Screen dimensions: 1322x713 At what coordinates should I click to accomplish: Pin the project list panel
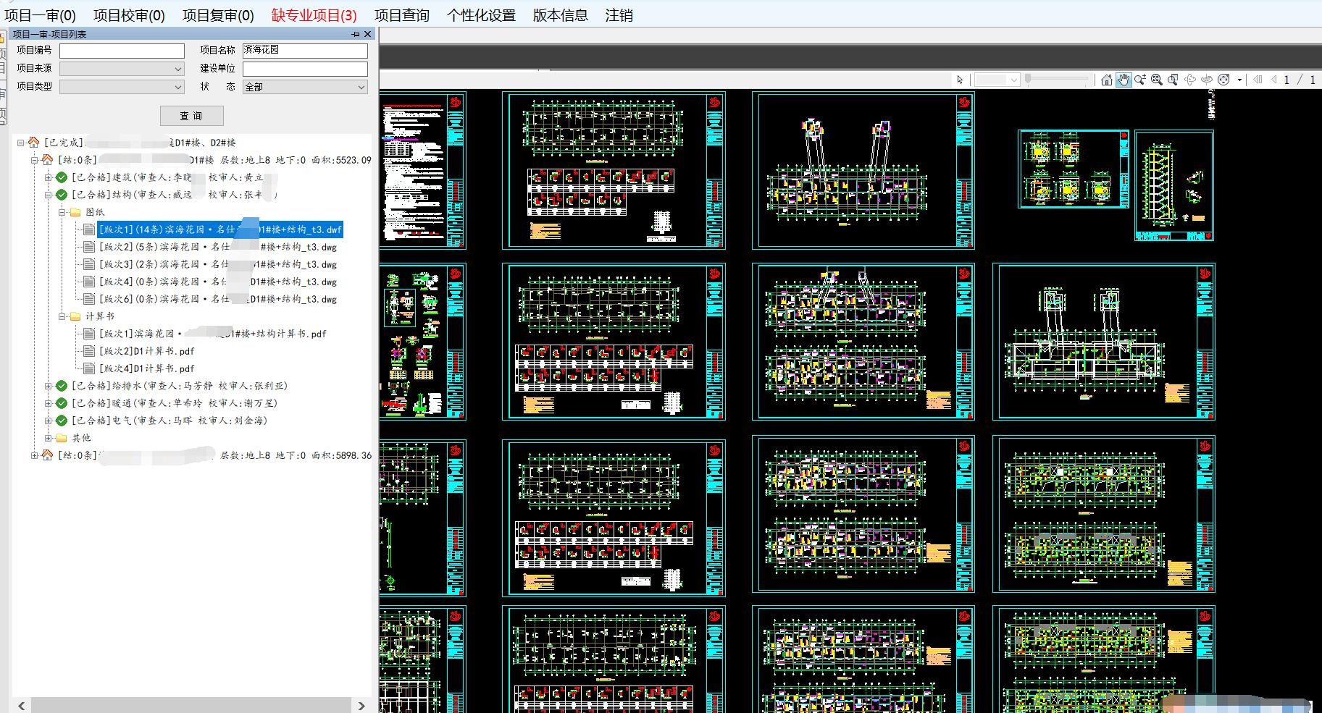coord(356,34)
